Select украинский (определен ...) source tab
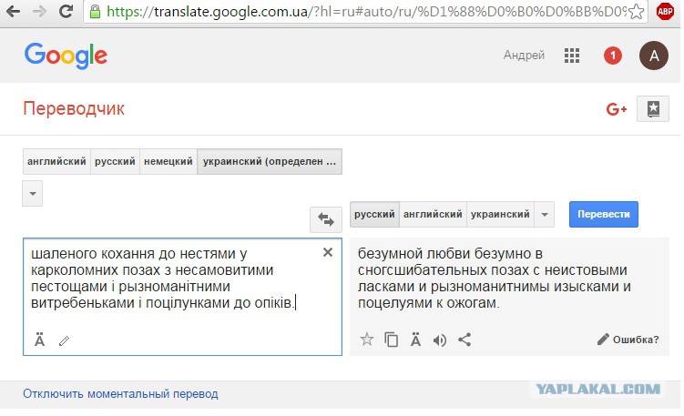The height and width of the screenshot is (416, 684). point(270,161)
